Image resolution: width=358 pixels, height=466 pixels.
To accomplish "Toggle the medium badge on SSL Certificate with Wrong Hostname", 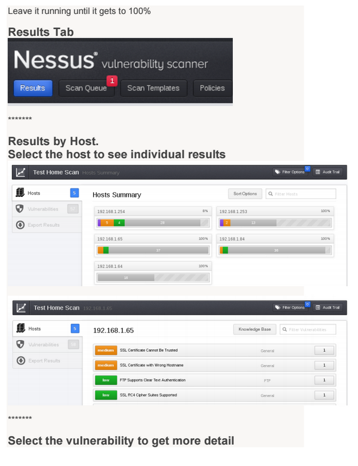I will click(106, 365).
